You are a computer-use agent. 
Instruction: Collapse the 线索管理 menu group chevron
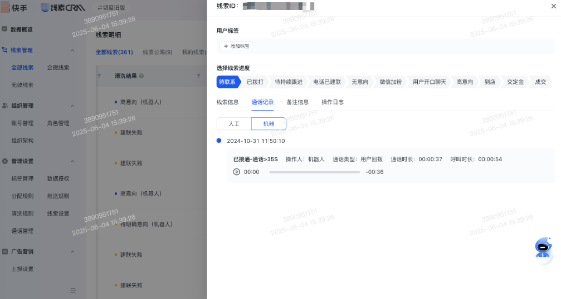pos(72,51)
